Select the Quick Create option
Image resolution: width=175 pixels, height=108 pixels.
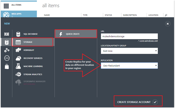click(x=76, y=34)
